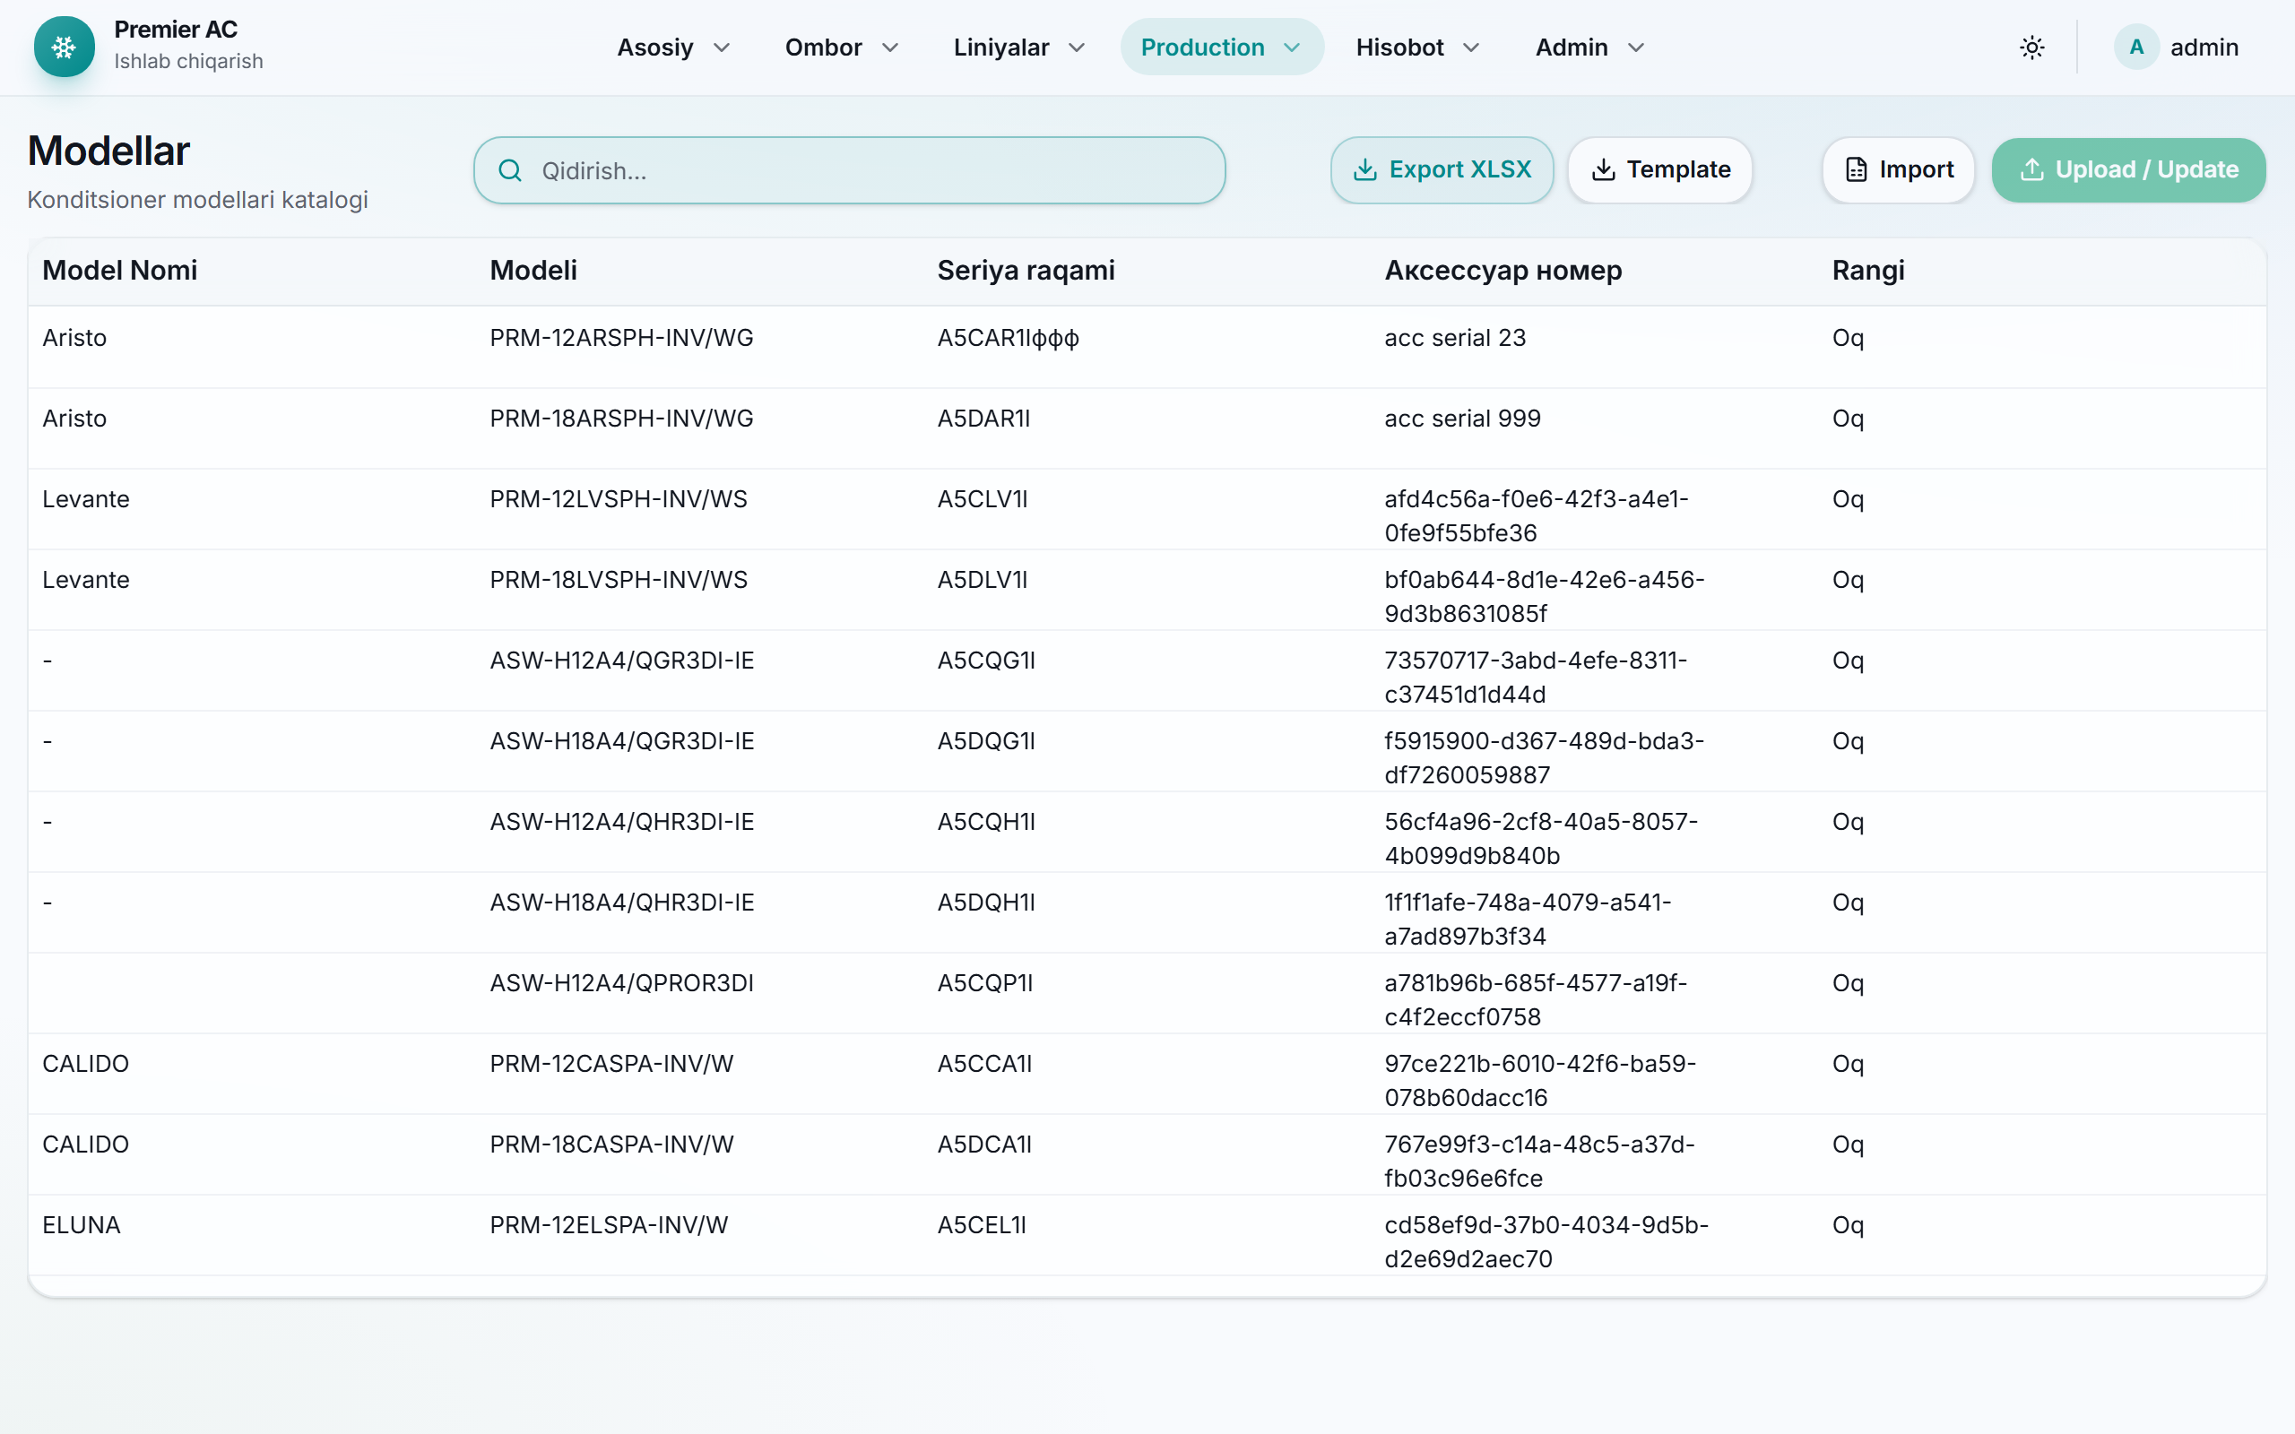Click the upload arrow icon on Upload / Update
This screenshot has width=2295, height=1434.
point(2031,169)
